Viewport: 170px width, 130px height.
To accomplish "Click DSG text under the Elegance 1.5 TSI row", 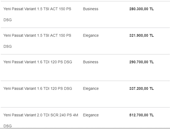I will (8, 46).
